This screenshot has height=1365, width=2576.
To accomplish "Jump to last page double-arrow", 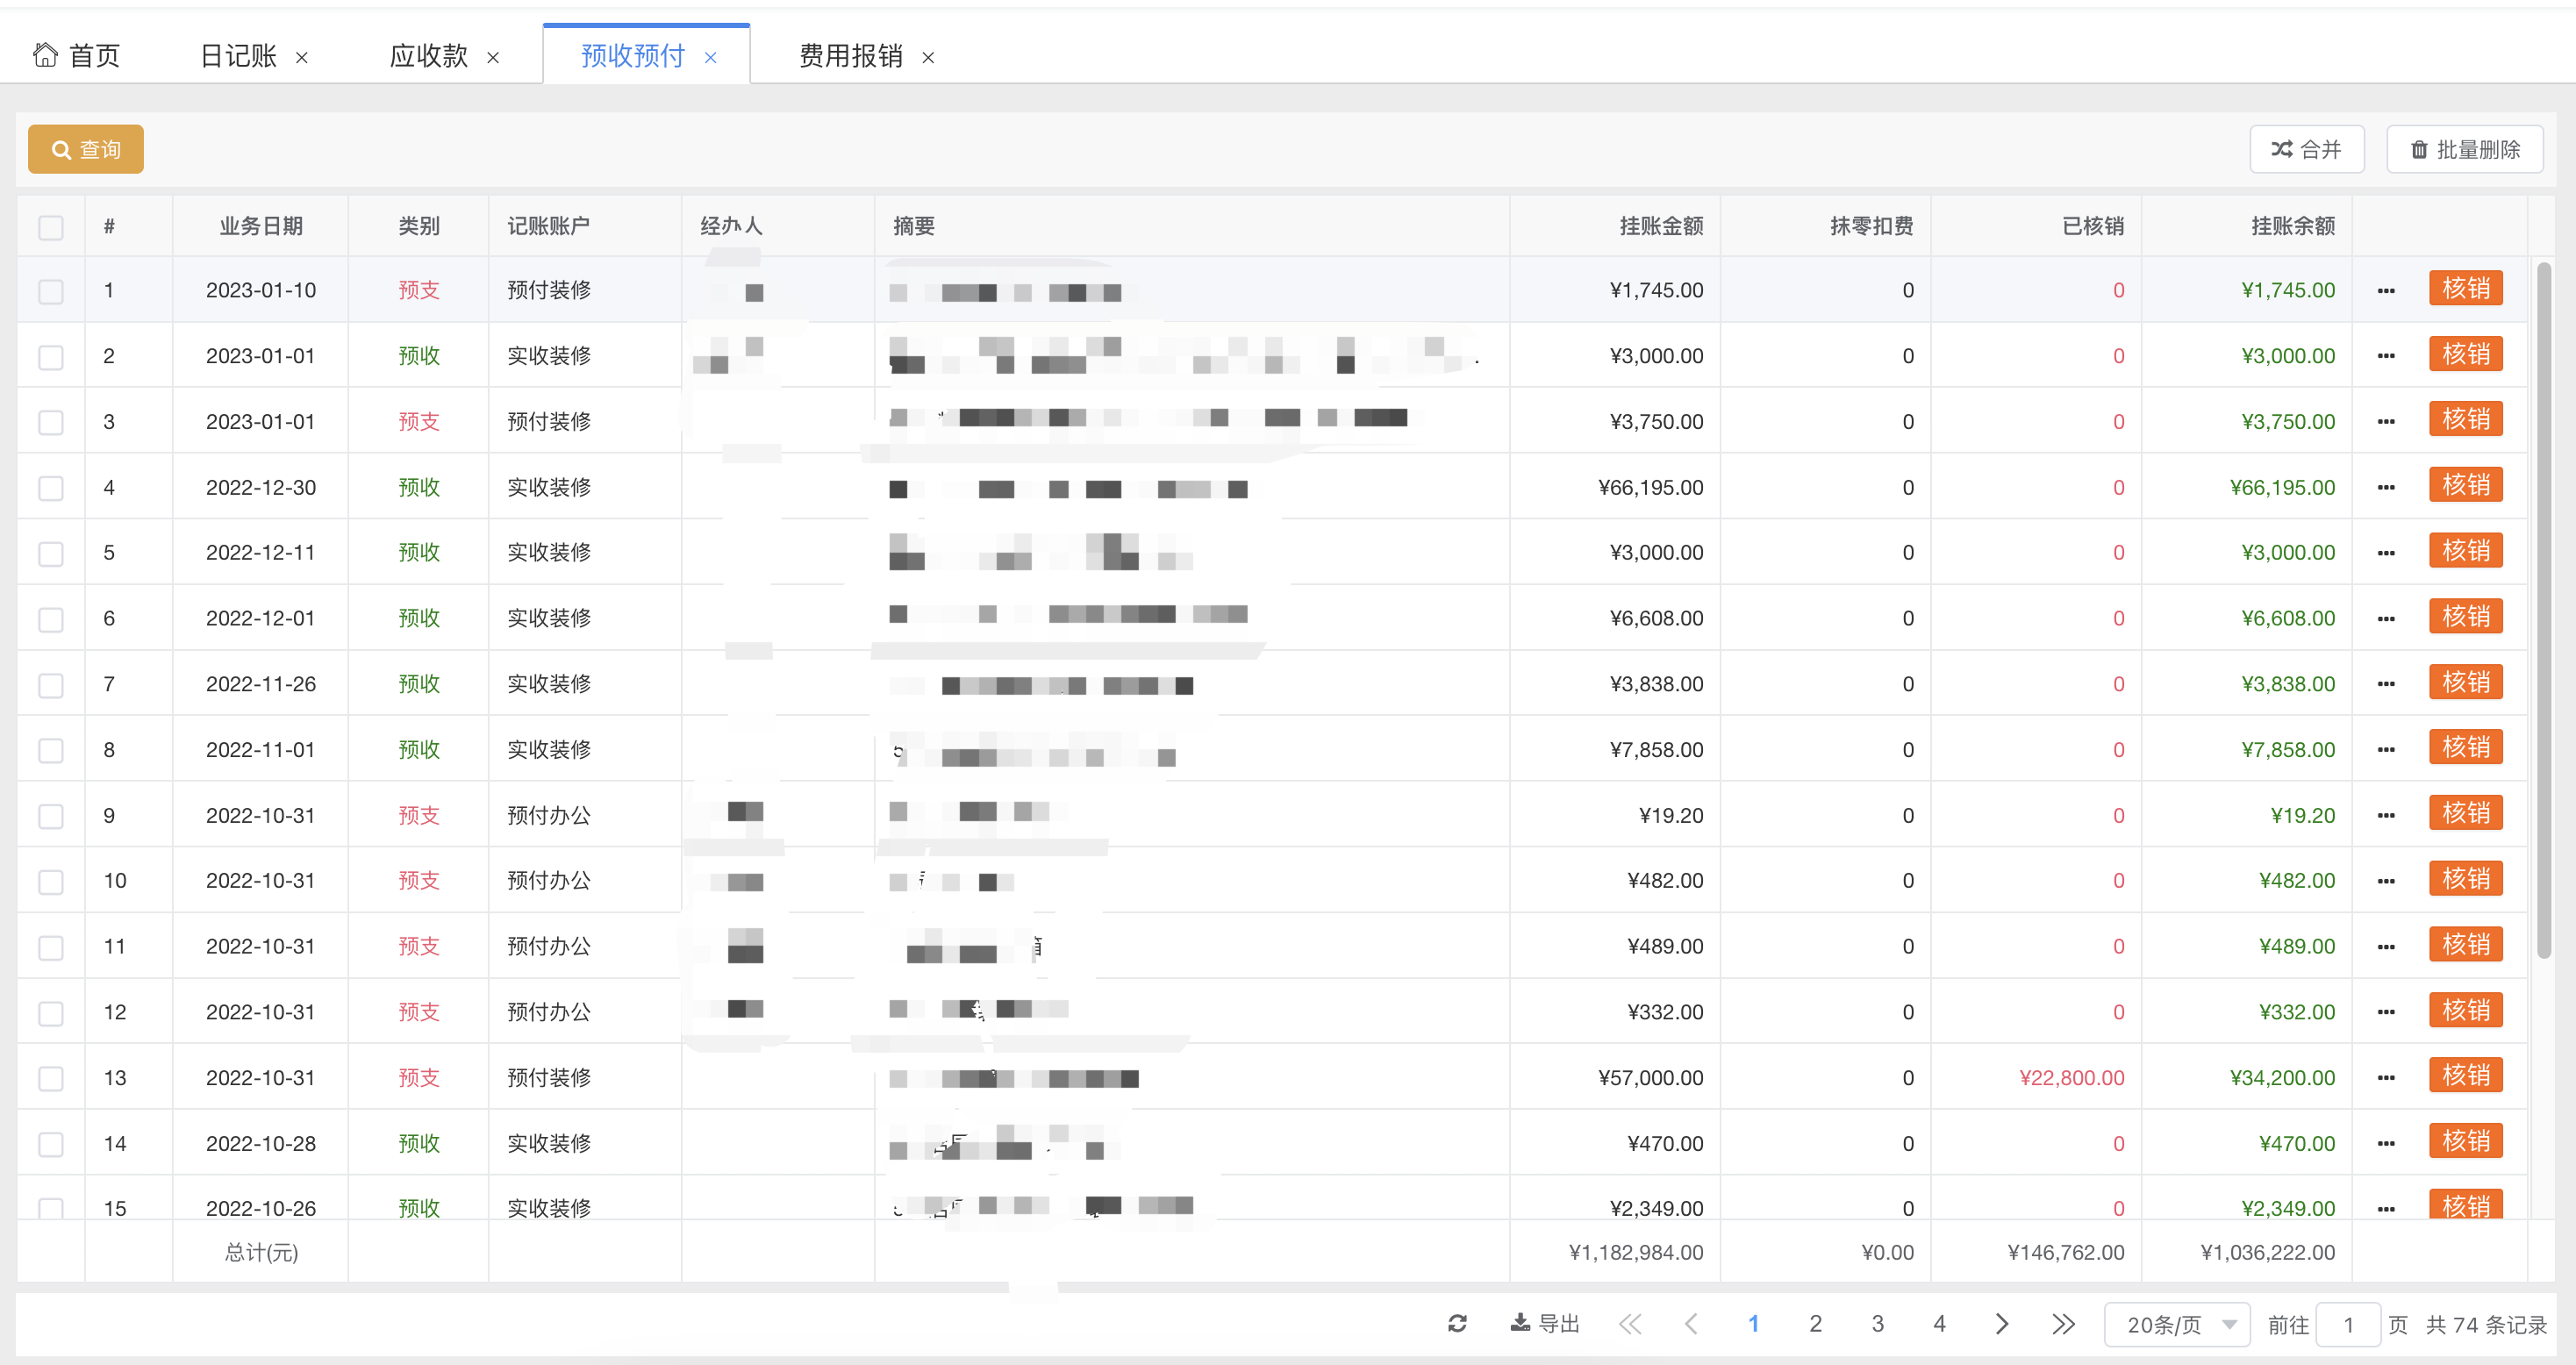I will point(2063,1324).
